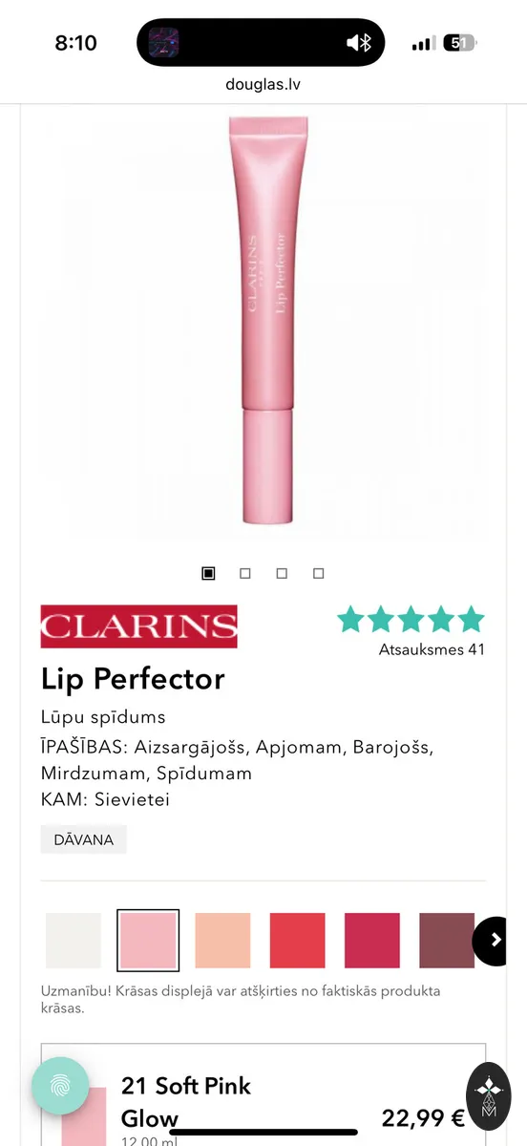Screen dimensions: 527x1146
Task: Open the Atsauksmes 41 reviews link
Action: pyautogui.click(x=432, y=649)
